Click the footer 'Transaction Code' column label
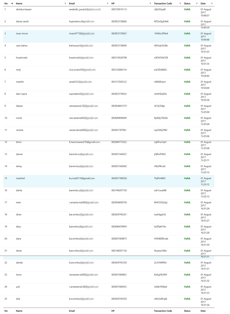This screenshot has height=314, width=230. click(163, 311)
